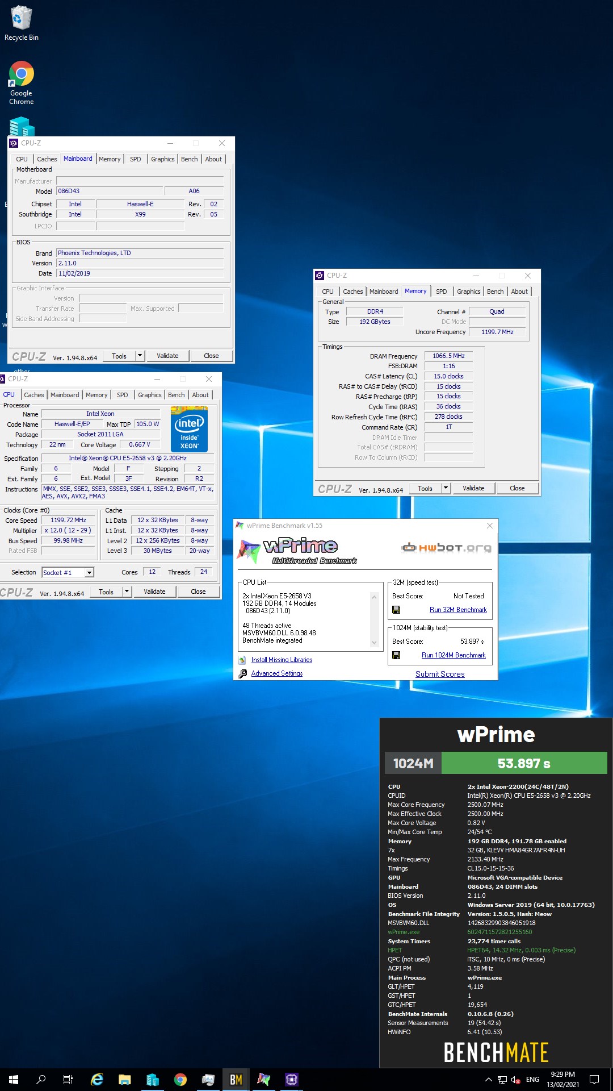Click the save icon for 1024M score
Image resolution: width=613 pixels, height=1091 pixels.
tap(396, 655)
